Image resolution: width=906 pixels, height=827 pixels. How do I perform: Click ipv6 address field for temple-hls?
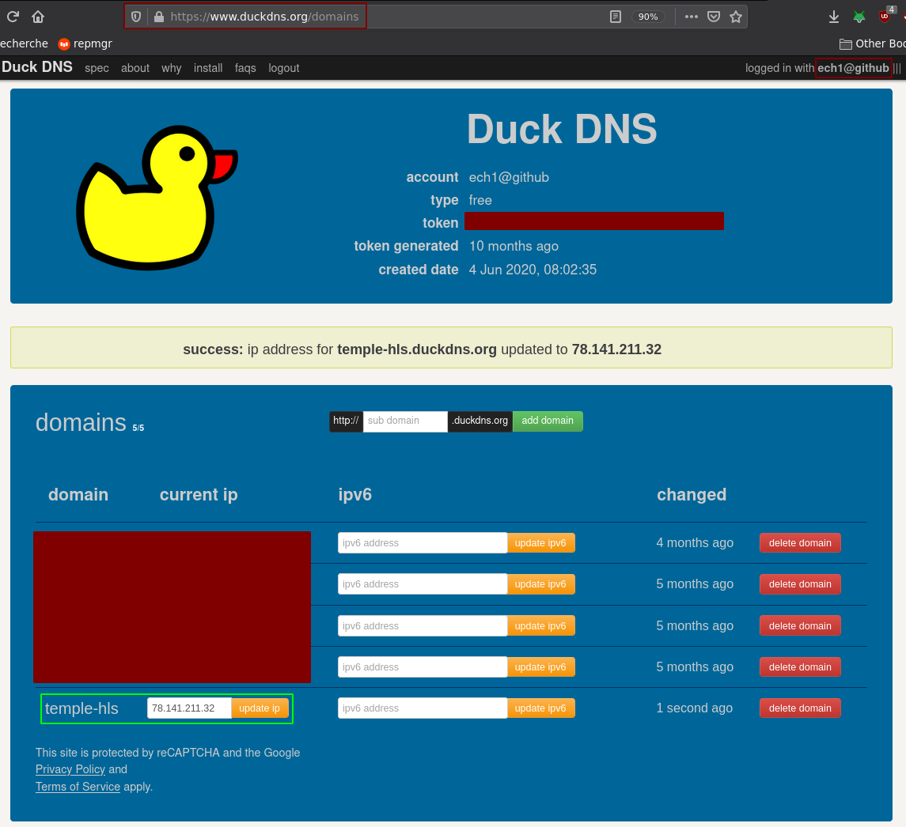click(423, 708)
